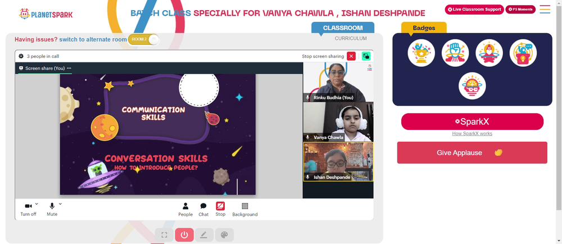Expand the microphone options chevron
Screen dimensions: 562x244
(60, 204)
